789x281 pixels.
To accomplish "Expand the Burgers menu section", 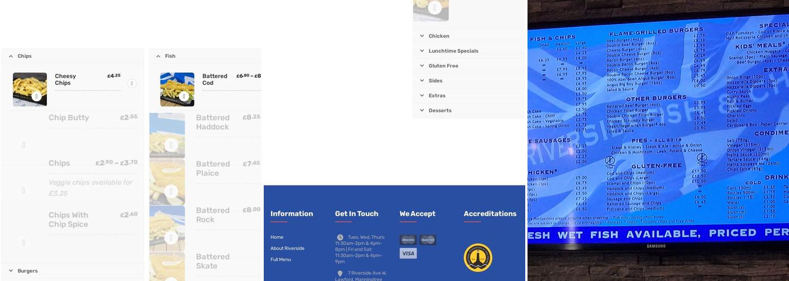I will [x=11, y=271].
